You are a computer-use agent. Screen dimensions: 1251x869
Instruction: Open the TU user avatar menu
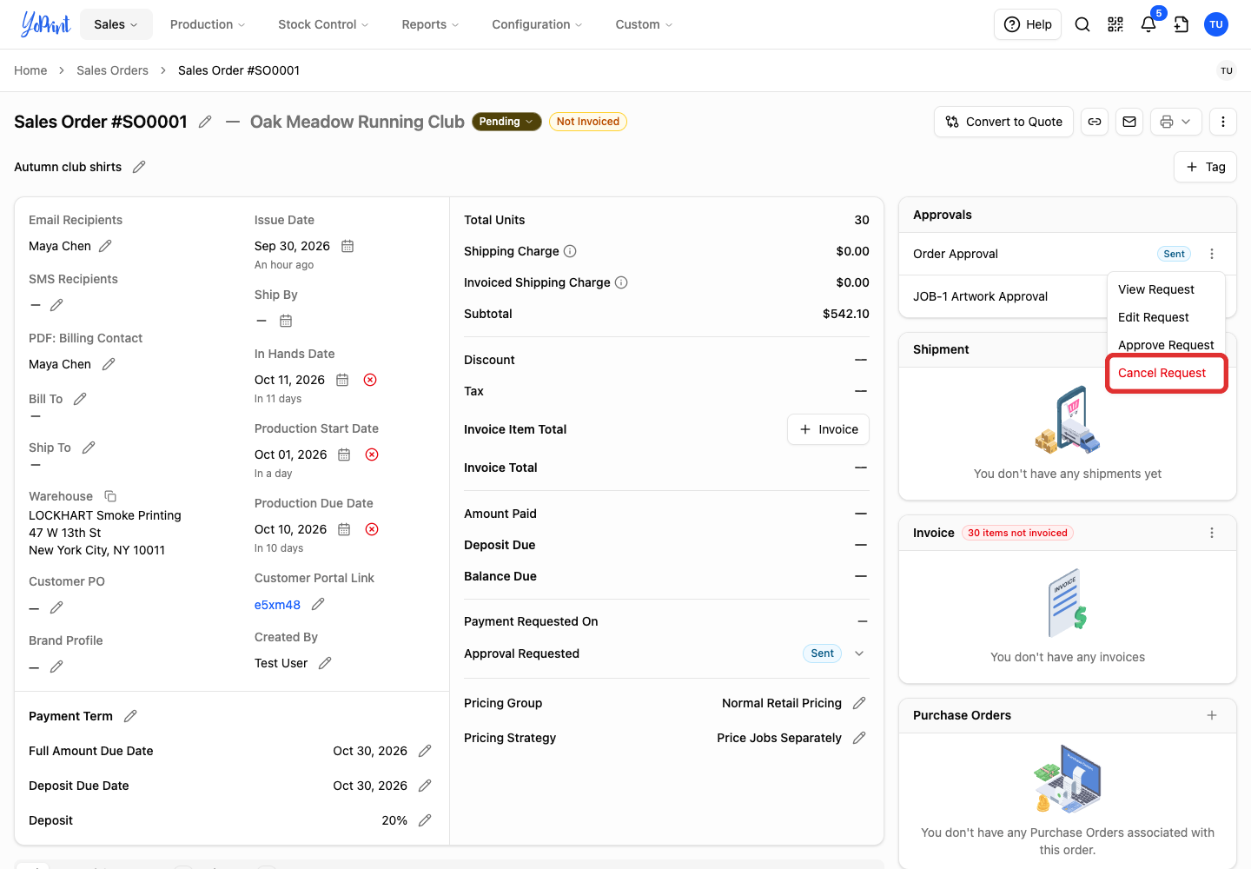[x=1216, y=24]
